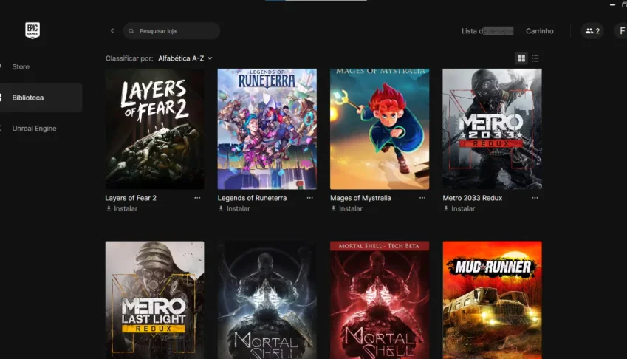Click download icon under Legends of Runeterra
627x359 pixels.
point(221,209)
